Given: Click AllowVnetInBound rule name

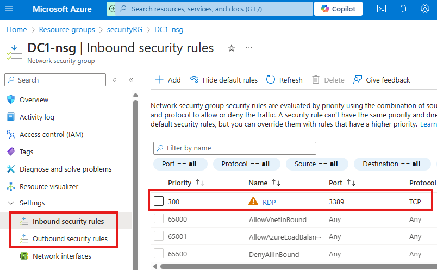Looking at the screenshot, I should tap(278, 219).
